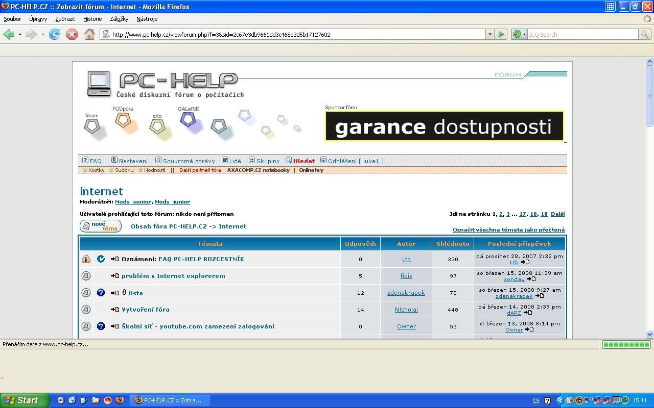This screenshot has height=408, width=654.
Task: Click 'Označit všechna témata jako přečtená' link
Action: 509,229
